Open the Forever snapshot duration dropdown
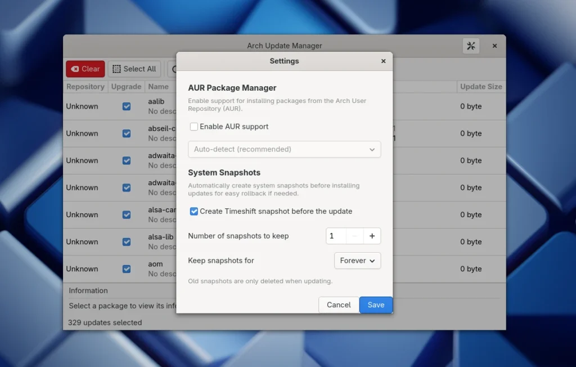 tap(357, 261)
